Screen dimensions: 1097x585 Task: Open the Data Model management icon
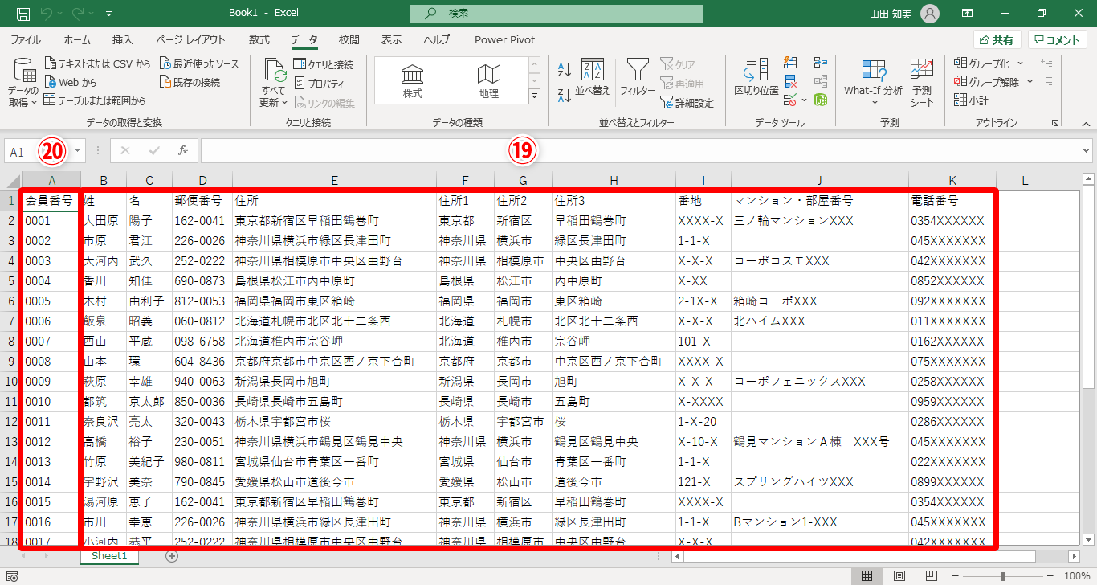821,100
